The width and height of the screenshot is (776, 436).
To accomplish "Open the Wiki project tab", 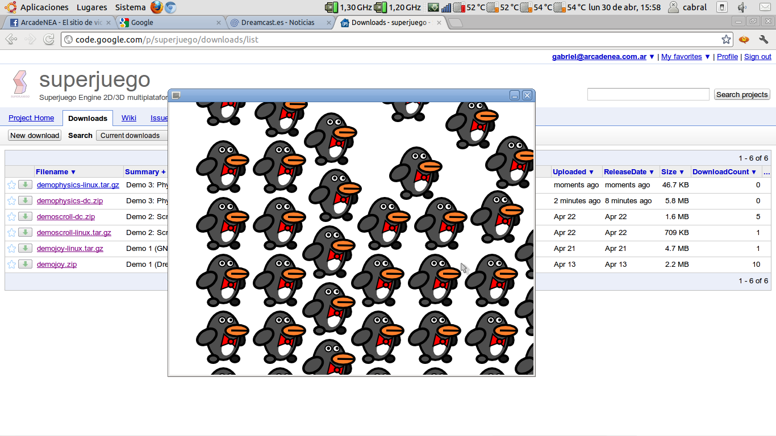I will point(129,118).
